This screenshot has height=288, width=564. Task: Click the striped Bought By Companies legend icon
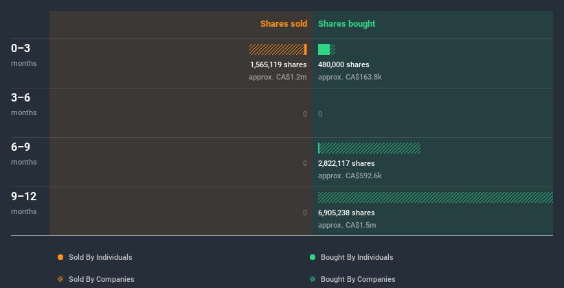(313, 279)
